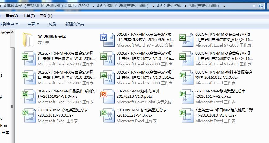Expand arrow after 4.6 关键用户培训 breadcrumb
This screenshot has width=269, height=143.
point(153,6)
